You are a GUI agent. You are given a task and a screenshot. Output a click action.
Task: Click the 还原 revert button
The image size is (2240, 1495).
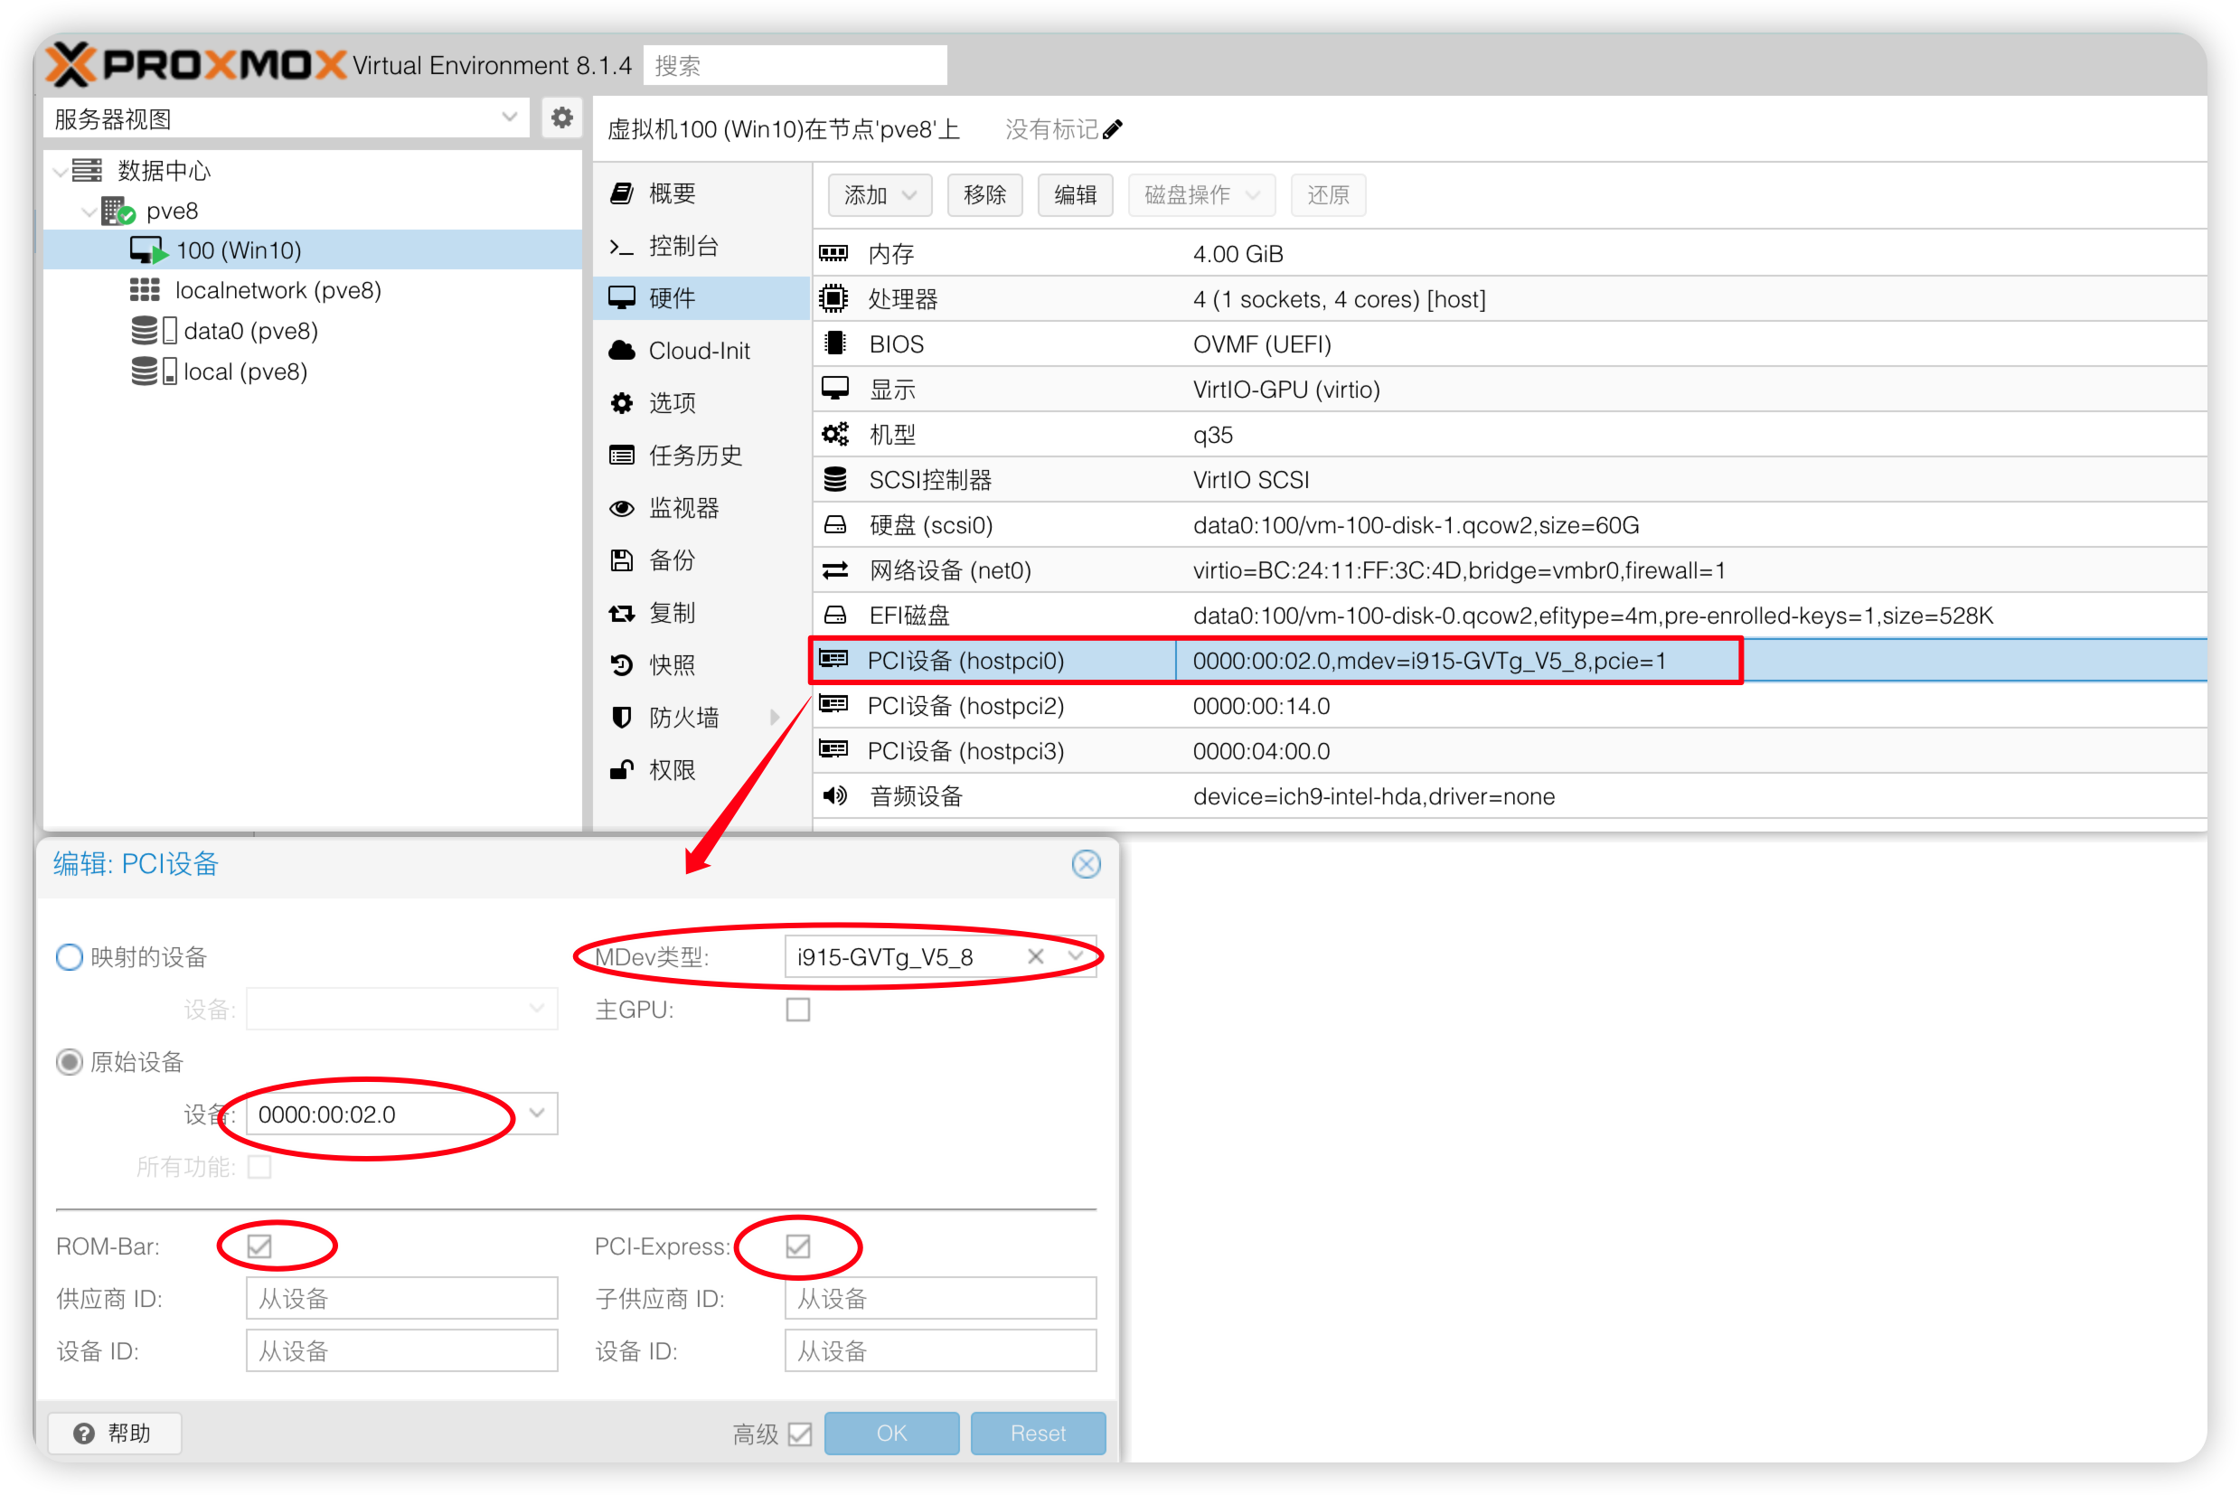[x=1328, y=194]
